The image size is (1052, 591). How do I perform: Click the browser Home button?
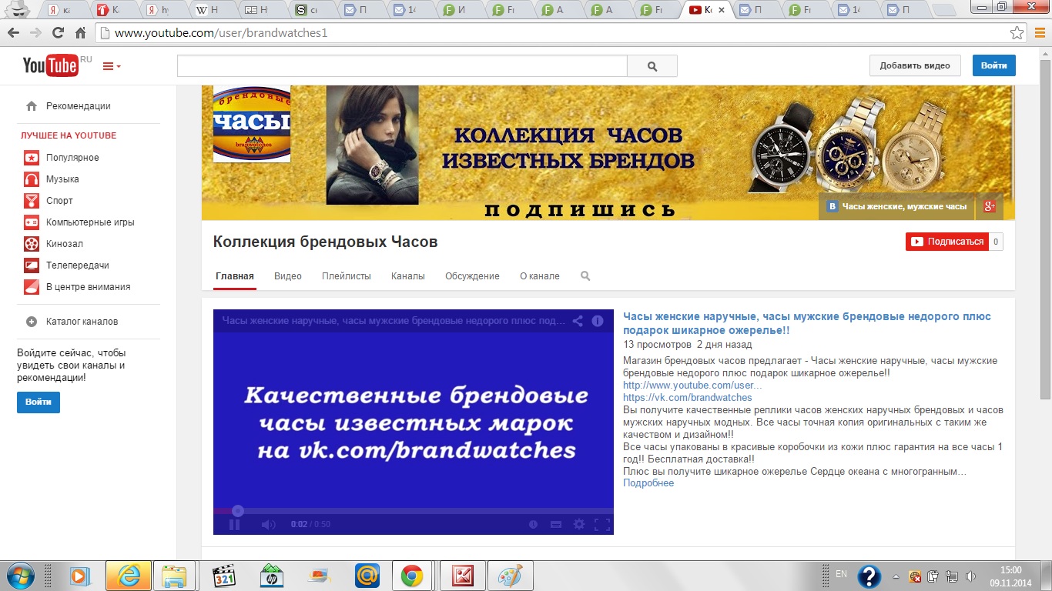pyautogui.click(x=80, y=33)
